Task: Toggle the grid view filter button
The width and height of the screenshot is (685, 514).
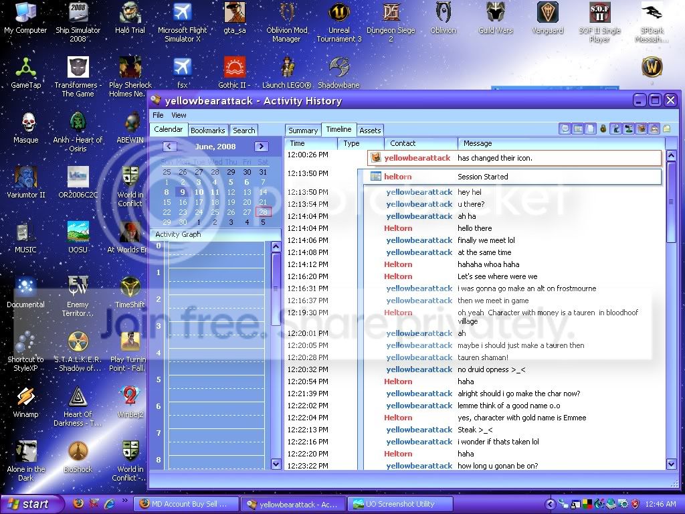Action: click(x=577, y=128)
